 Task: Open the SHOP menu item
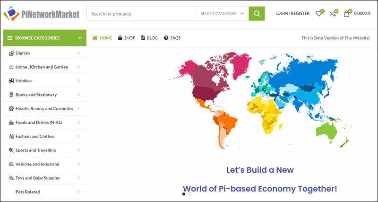click(x=127, y=38)
